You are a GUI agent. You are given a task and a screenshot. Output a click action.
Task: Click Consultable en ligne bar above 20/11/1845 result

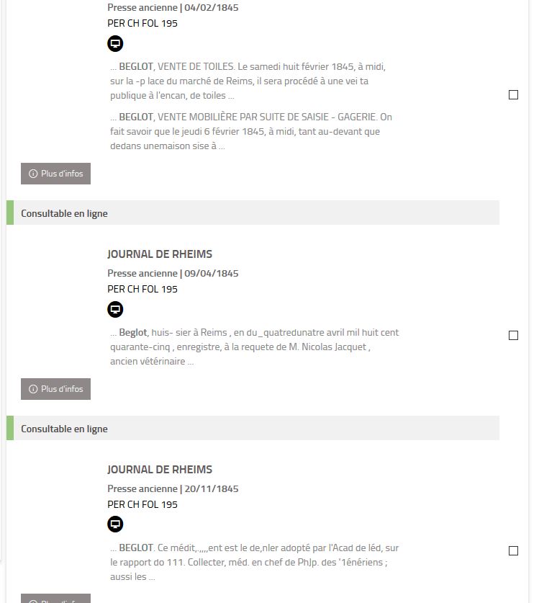pos(252,429)
